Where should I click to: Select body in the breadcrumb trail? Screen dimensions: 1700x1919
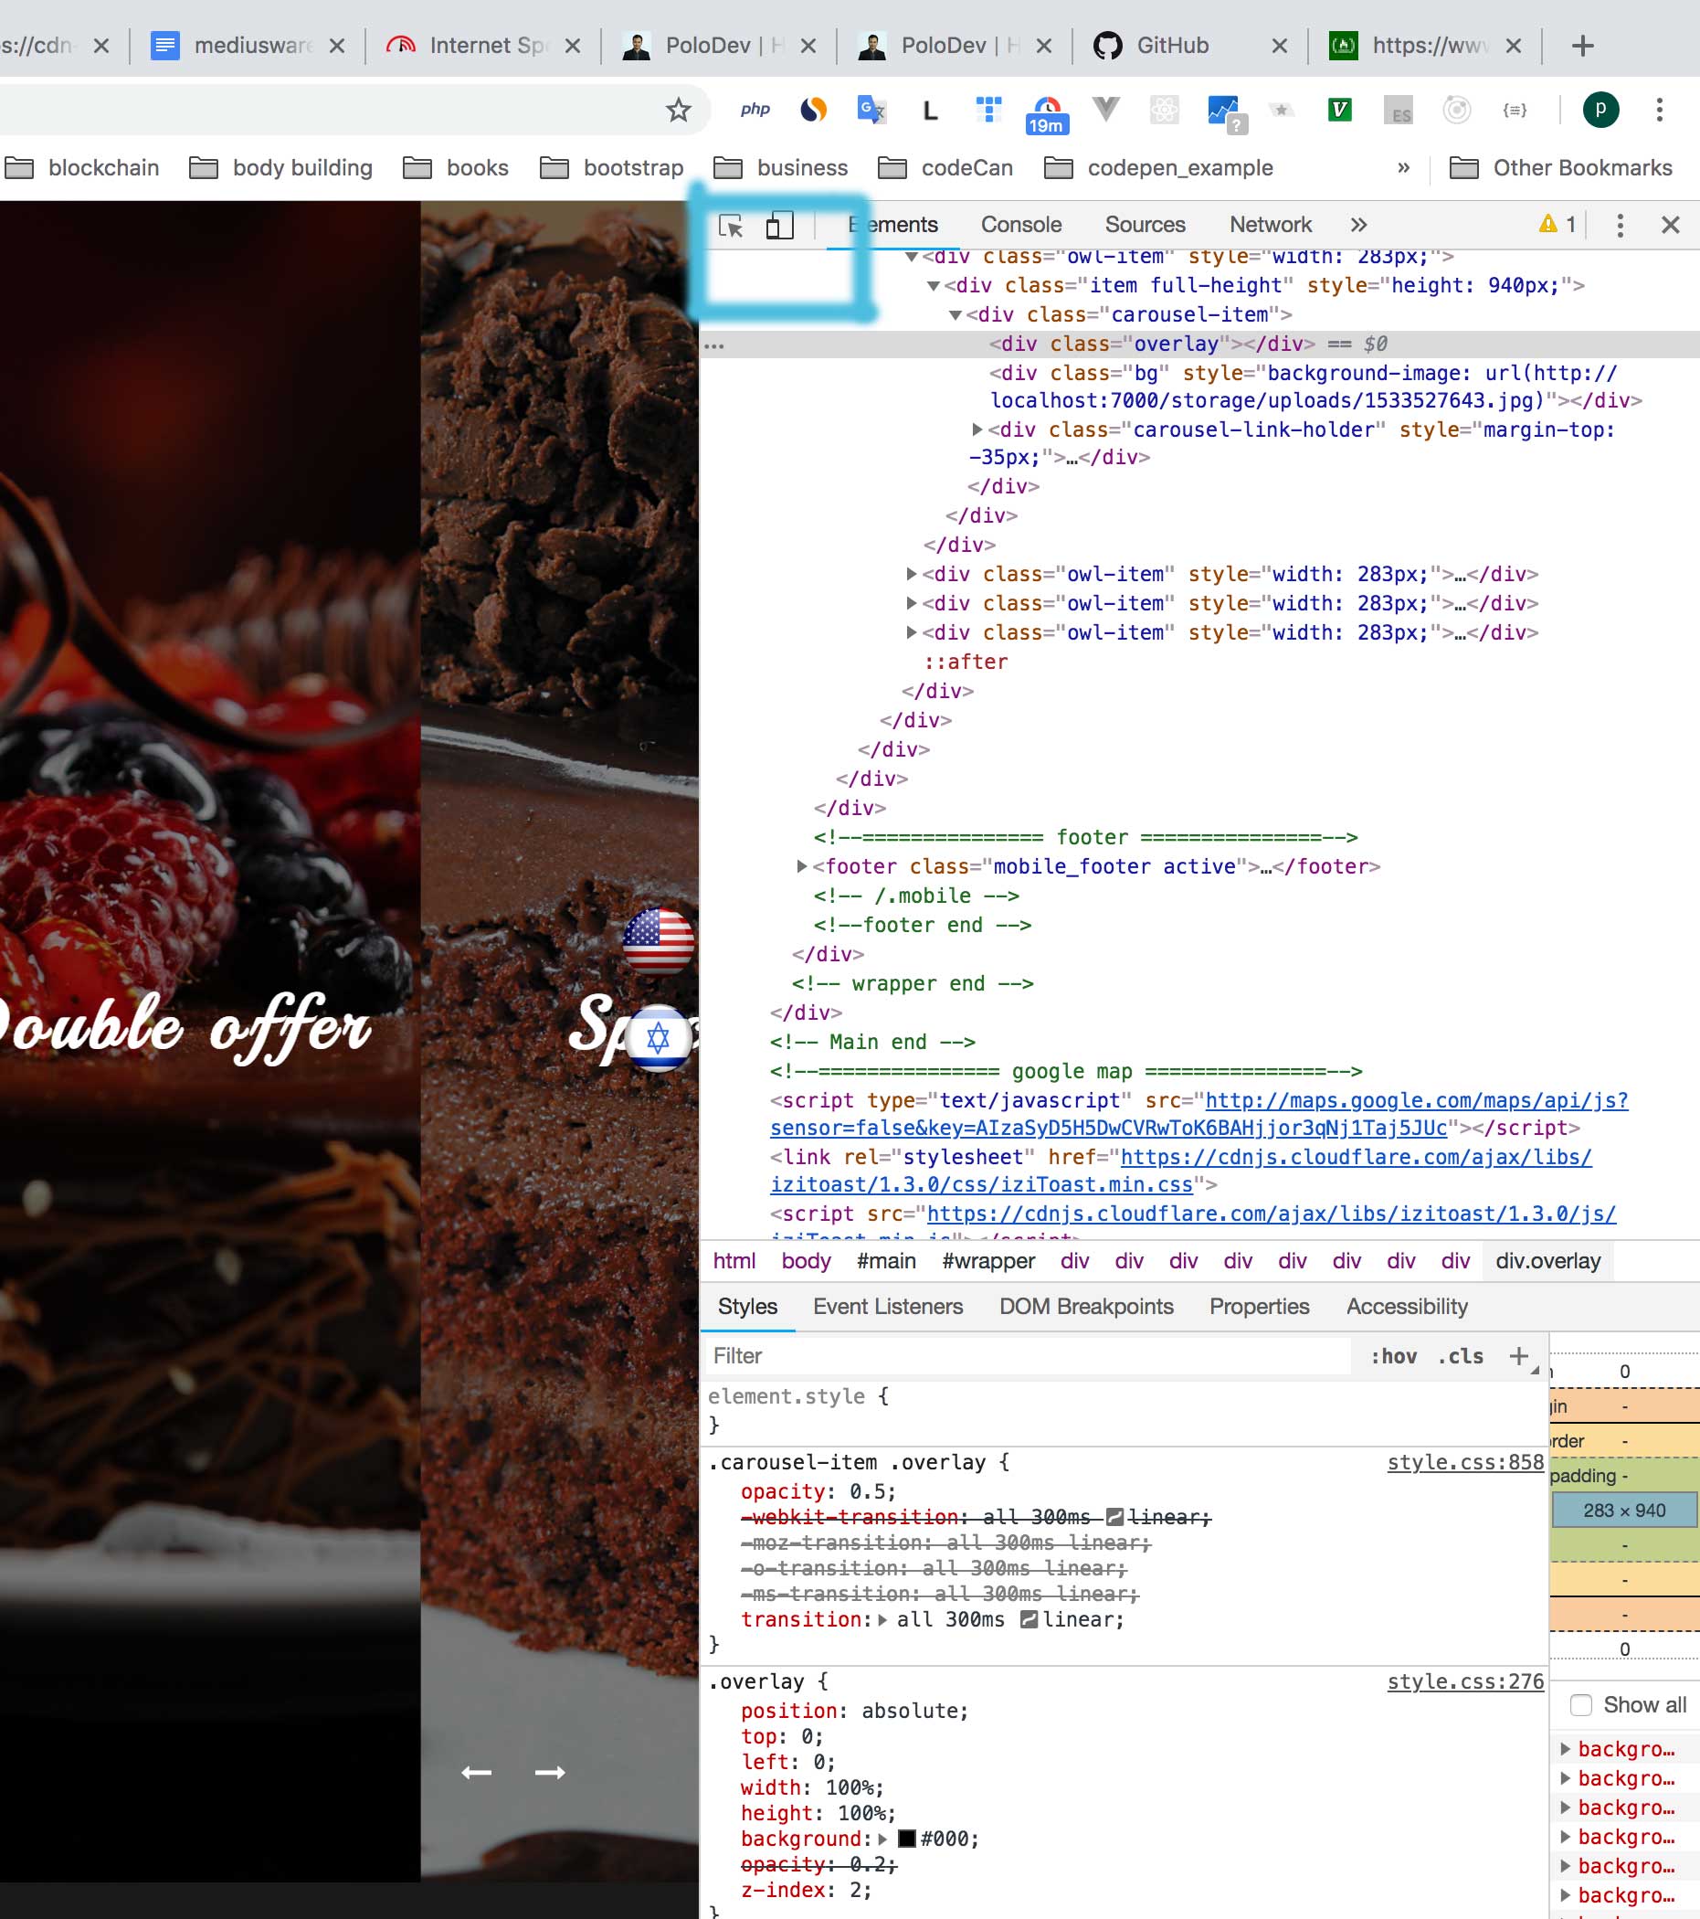pyautogui.click(x=807, y=1261)
